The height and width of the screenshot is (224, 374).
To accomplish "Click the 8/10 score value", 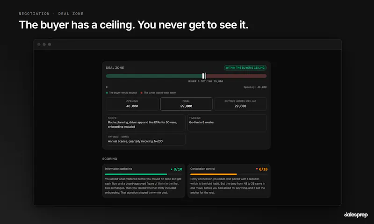I will point(178,169).
